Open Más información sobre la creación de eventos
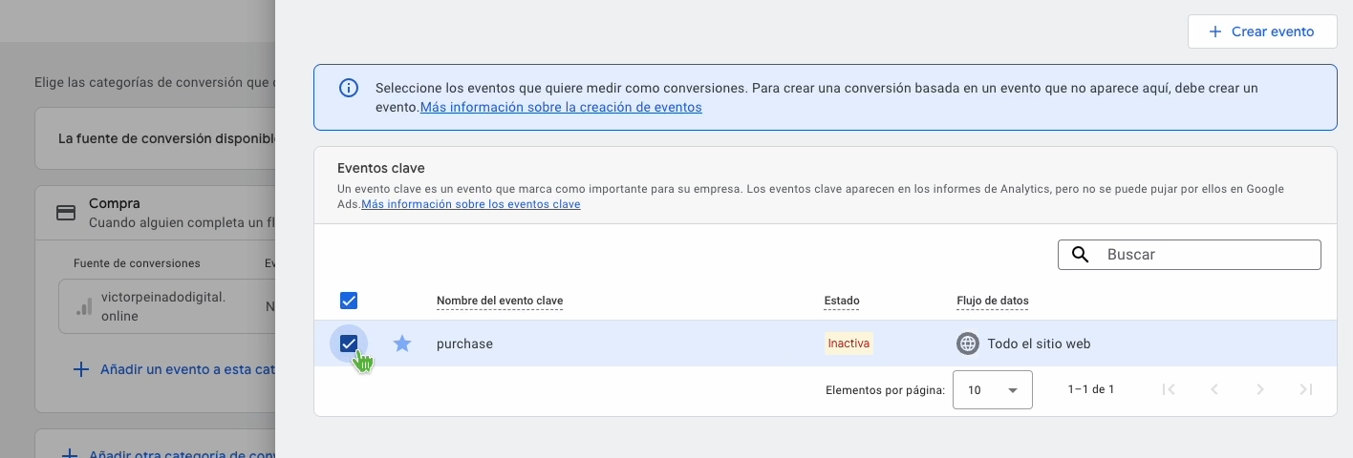The height and width of the screenshot is (458, 1353). 561,108
